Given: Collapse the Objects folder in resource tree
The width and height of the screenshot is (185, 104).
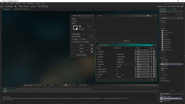Looking at the screenshot, I should 160,58.
